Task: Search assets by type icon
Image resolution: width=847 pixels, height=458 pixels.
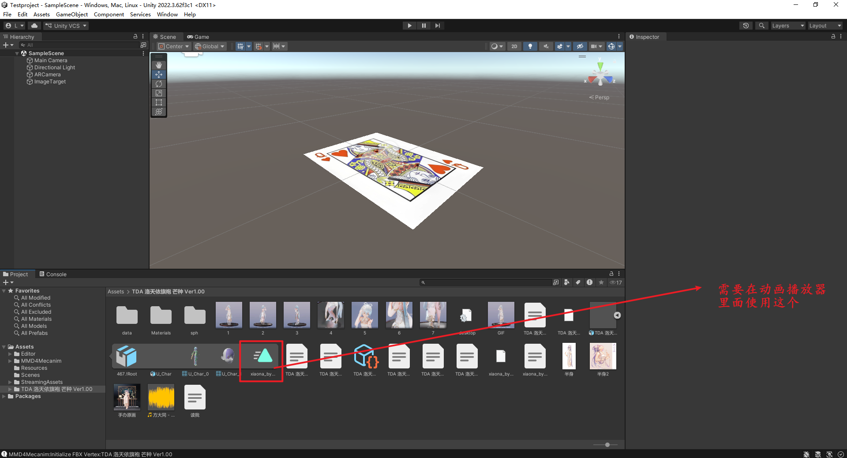Action: click(567, 282)
